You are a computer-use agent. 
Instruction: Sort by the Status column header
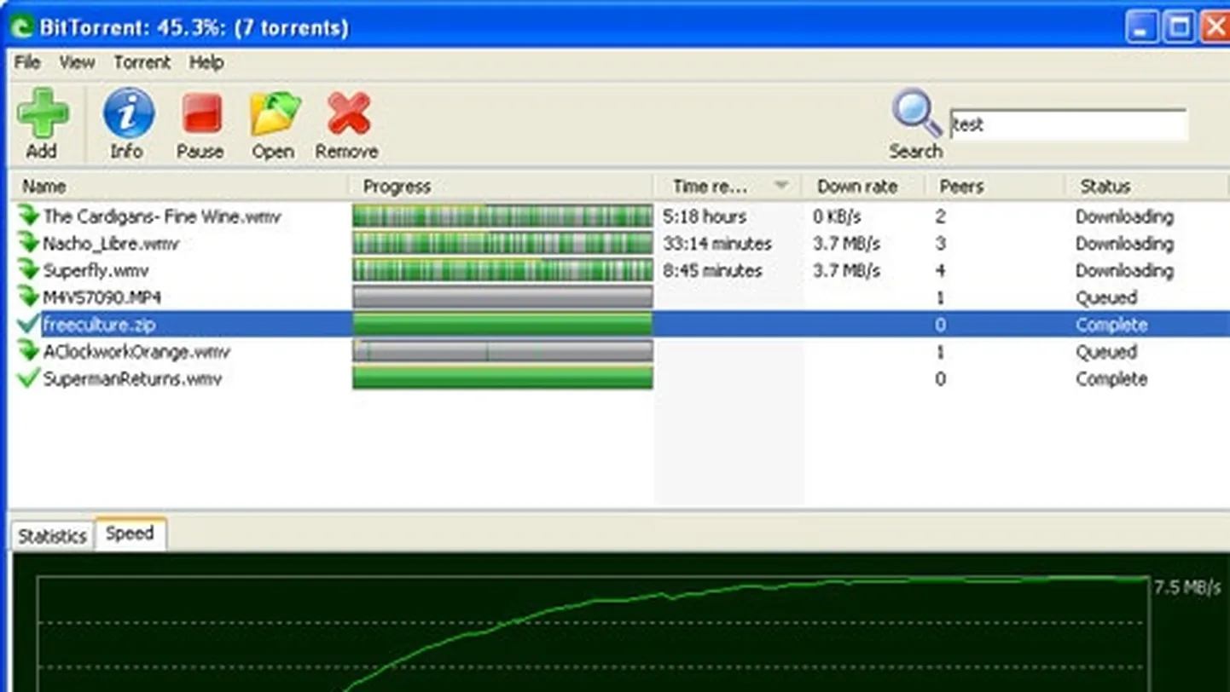click(x=1147, y=186)
